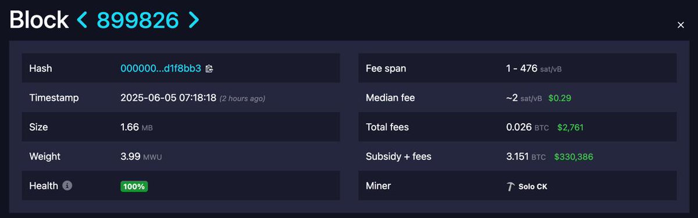
Task: Open block hash 000000...d1f8bb3 link
Action: tap(161, 69)
